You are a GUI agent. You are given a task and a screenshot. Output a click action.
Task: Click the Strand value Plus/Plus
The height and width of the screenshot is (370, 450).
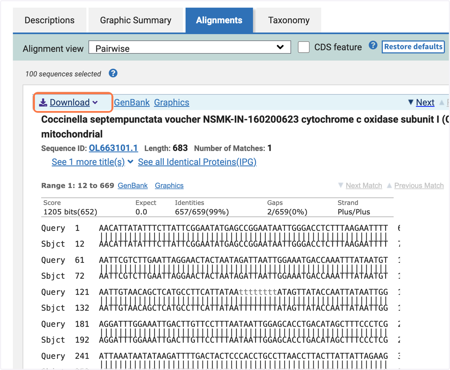(x=354, y=212)
